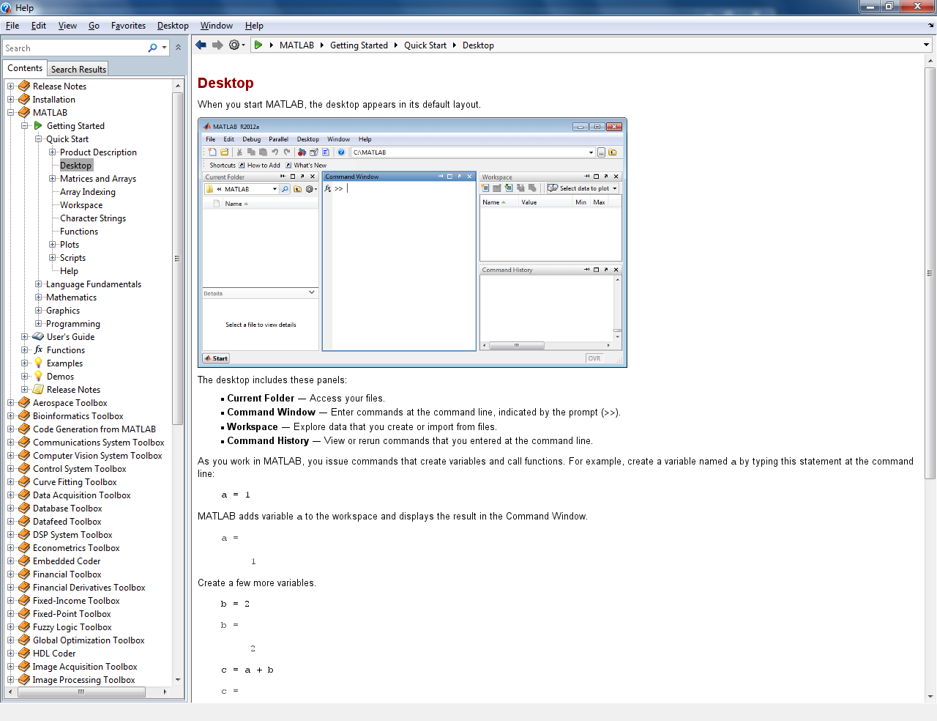Collapse the MATLAB tree node
This screenshot has height=721, width=937.
pos(11,113)
